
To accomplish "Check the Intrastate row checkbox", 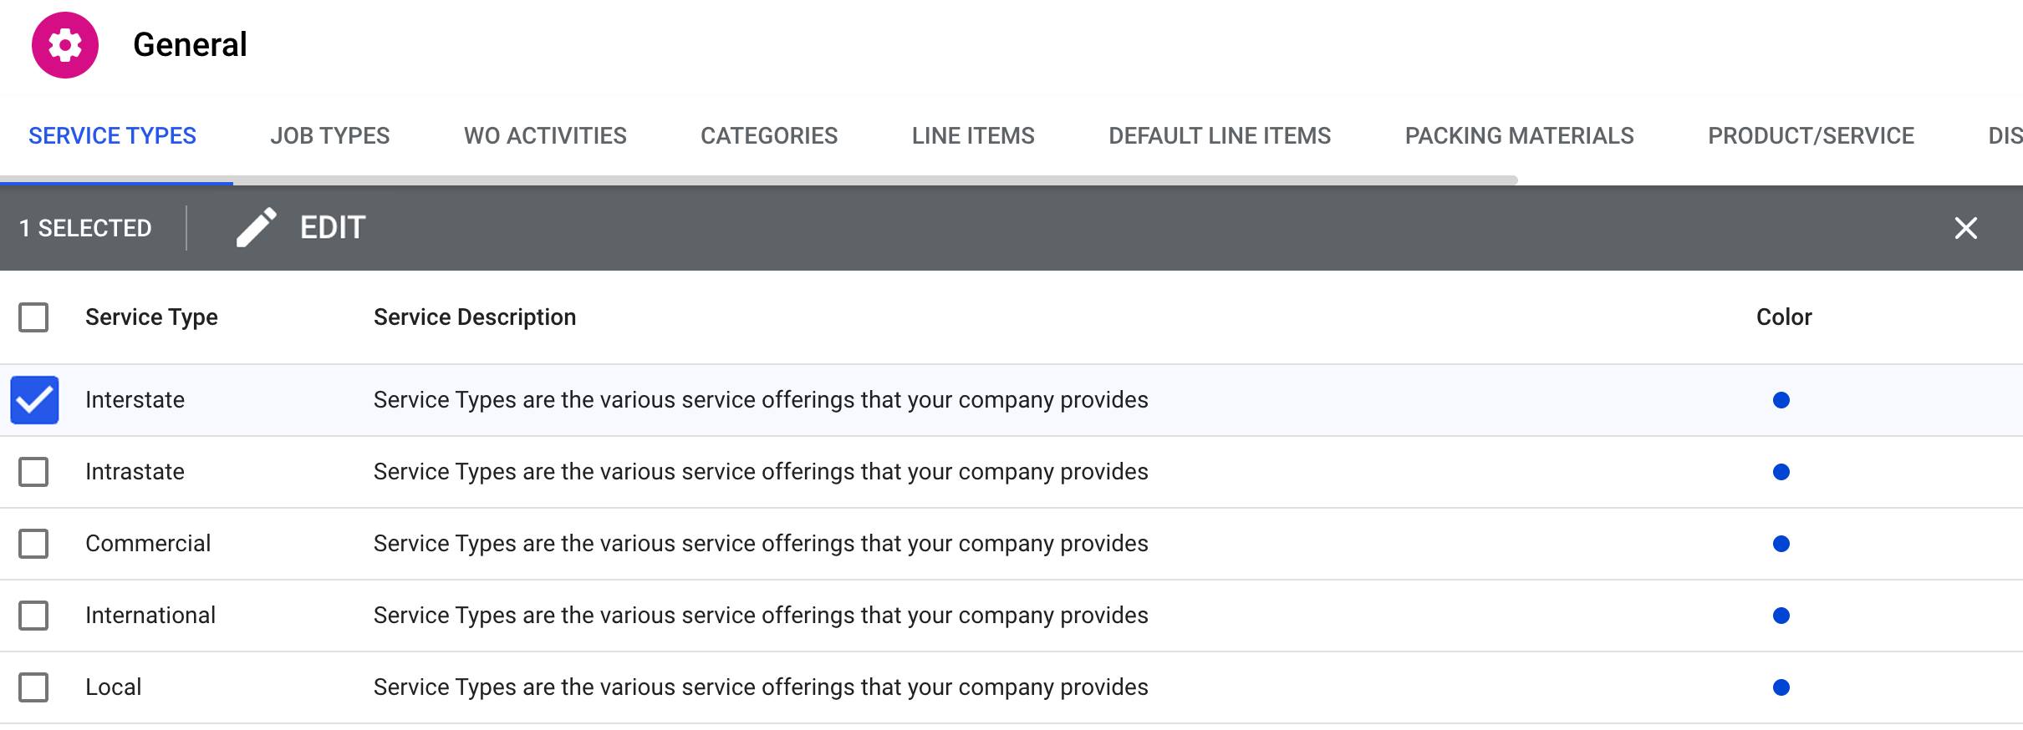I will tap(33, 472).
